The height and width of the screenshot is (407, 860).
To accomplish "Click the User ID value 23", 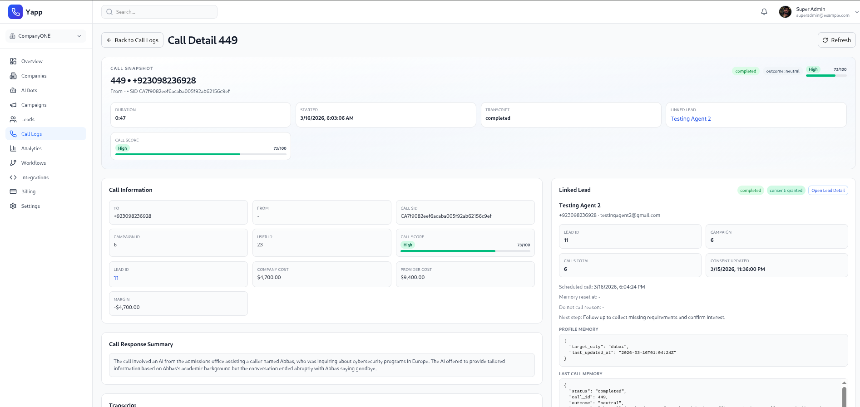I will pos(260,245).
